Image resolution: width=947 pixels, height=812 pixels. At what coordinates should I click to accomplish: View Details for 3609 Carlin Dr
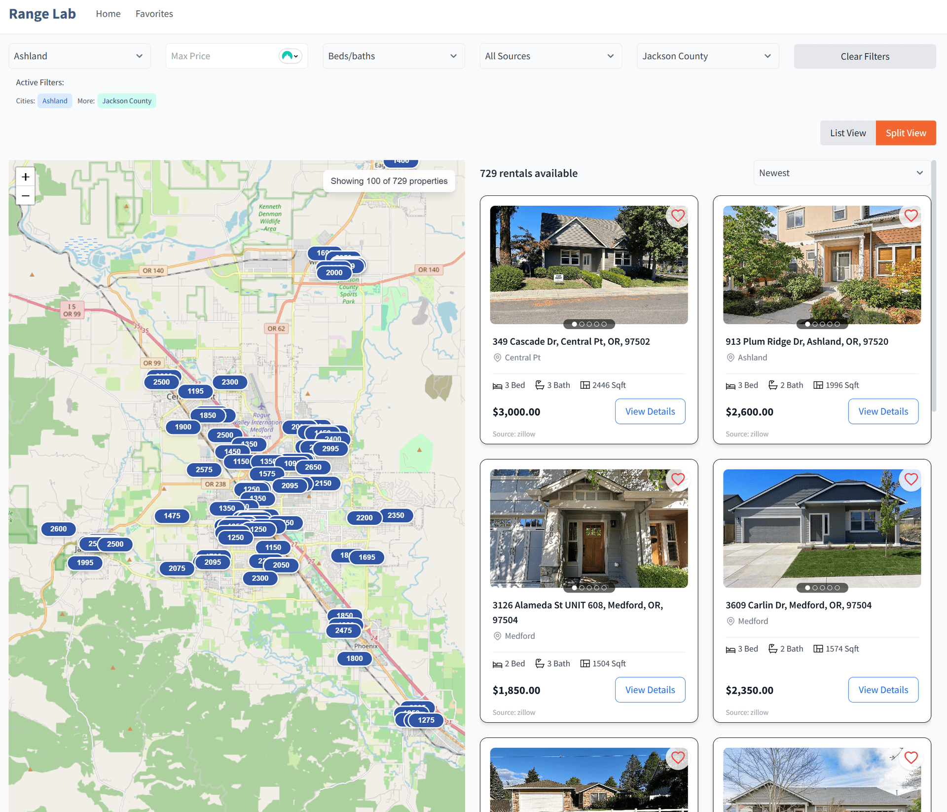(x=883, y=690)
